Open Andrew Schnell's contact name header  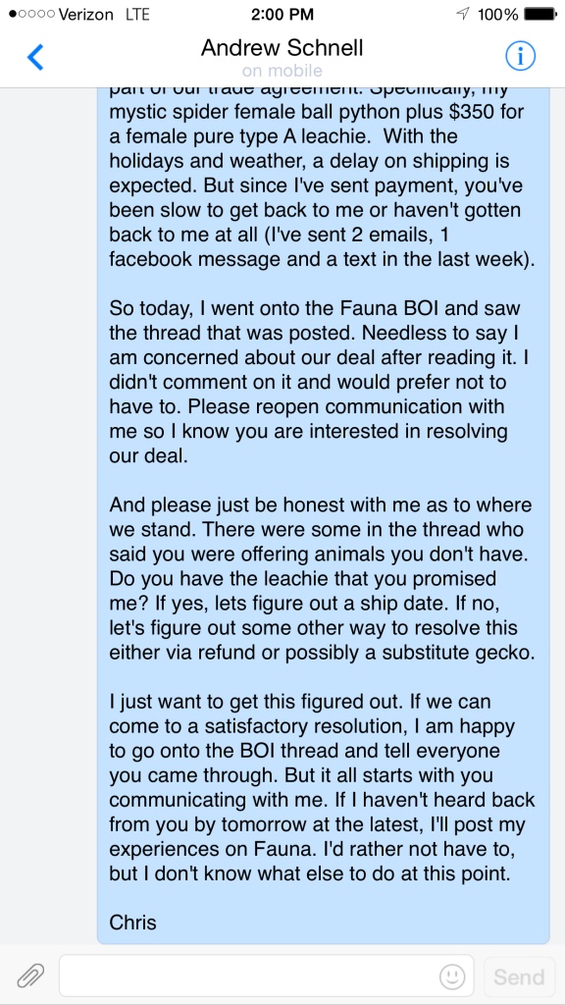coord(282,48)
